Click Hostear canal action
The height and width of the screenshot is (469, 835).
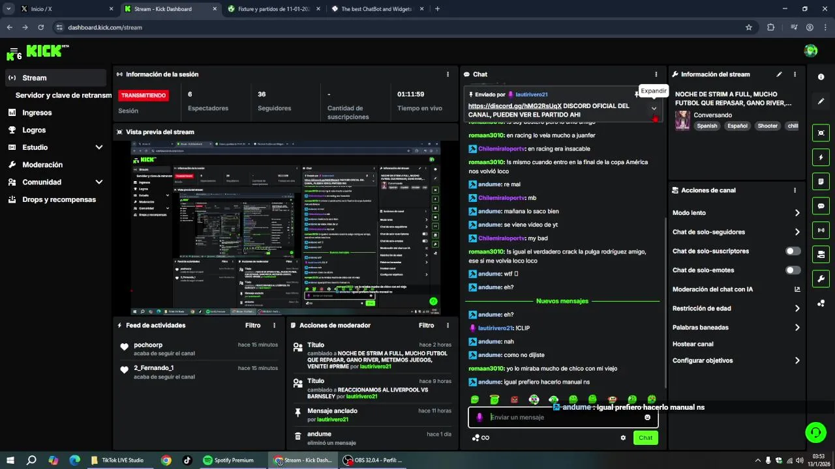coord(693,344)
